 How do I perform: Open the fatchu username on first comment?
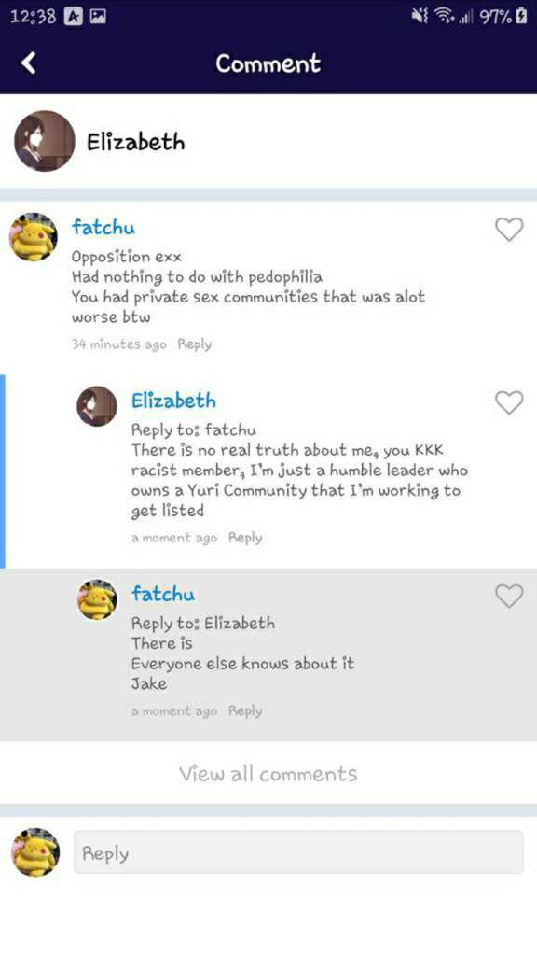pyautogui.click(x=103, y=228)
